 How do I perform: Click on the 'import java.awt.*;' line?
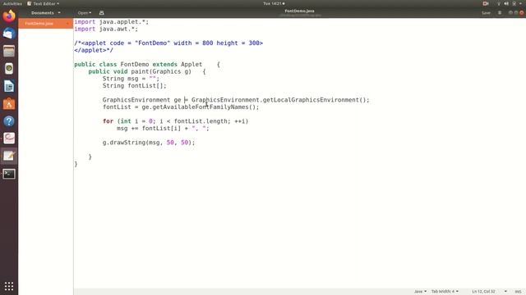[x=106, y=29]
